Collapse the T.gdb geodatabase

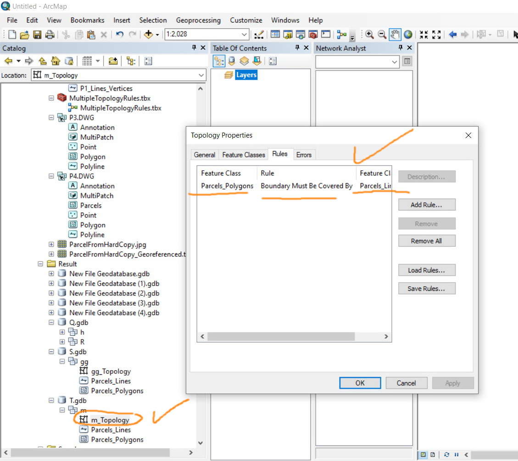pos(51,400)
